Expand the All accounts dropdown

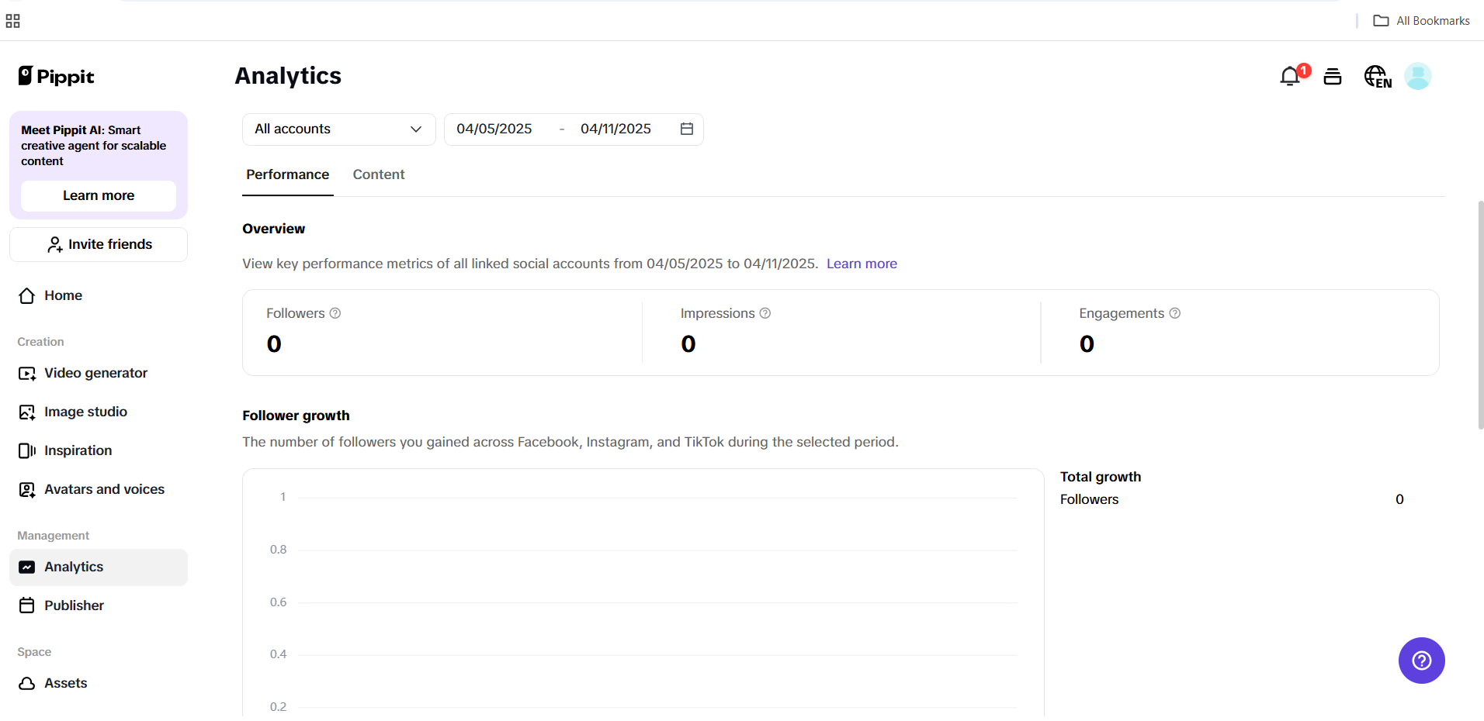(338, 129)
